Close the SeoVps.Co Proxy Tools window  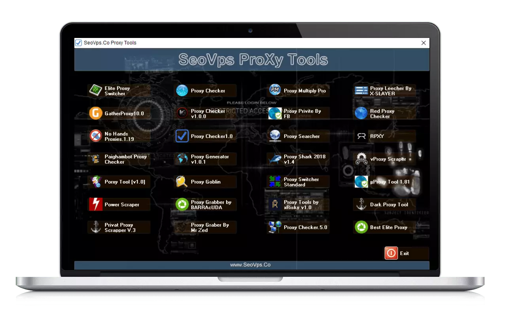pyautogui.click(x=424, y=43)
